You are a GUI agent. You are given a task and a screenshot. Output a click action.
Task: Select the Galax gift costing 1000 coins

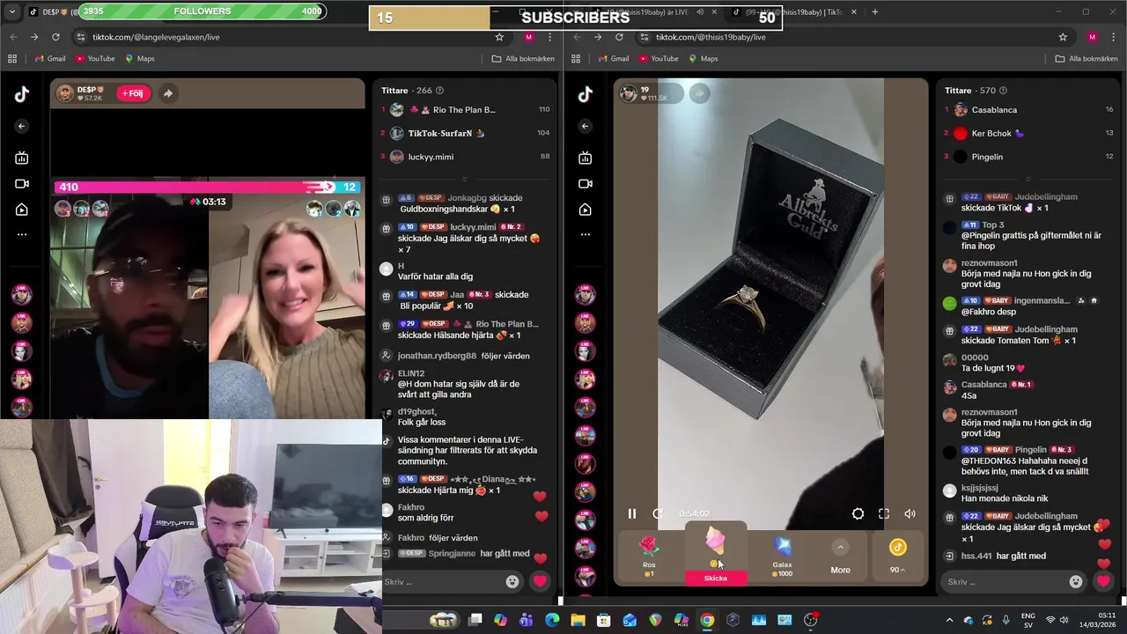pyautogui.click(x=783, y=555)
